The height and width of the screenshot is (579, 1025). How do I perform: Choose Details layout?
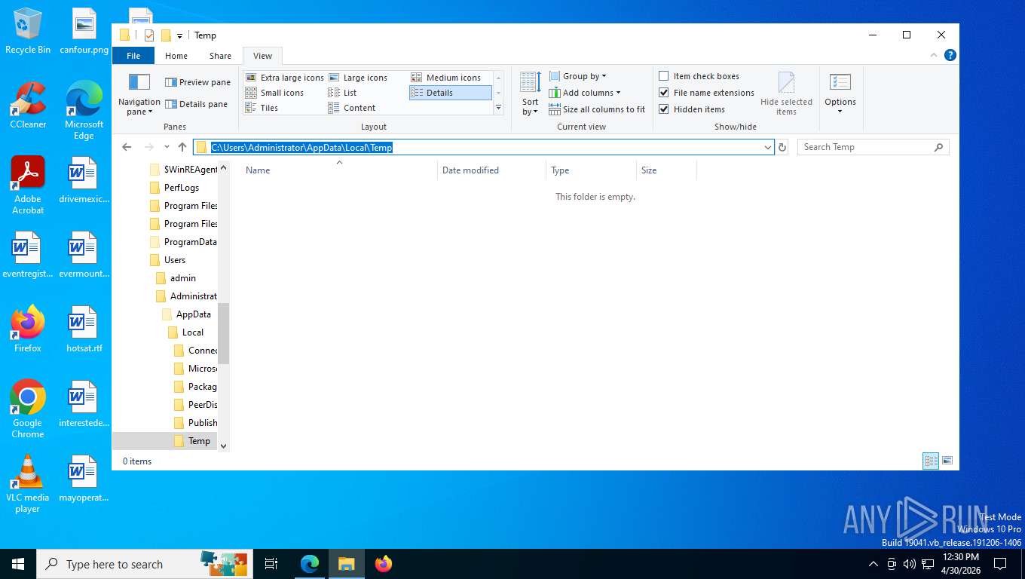point(450,93)
